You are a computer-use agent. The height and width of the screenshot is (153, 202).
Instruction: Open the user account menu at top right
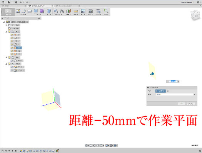click(187, 2)
